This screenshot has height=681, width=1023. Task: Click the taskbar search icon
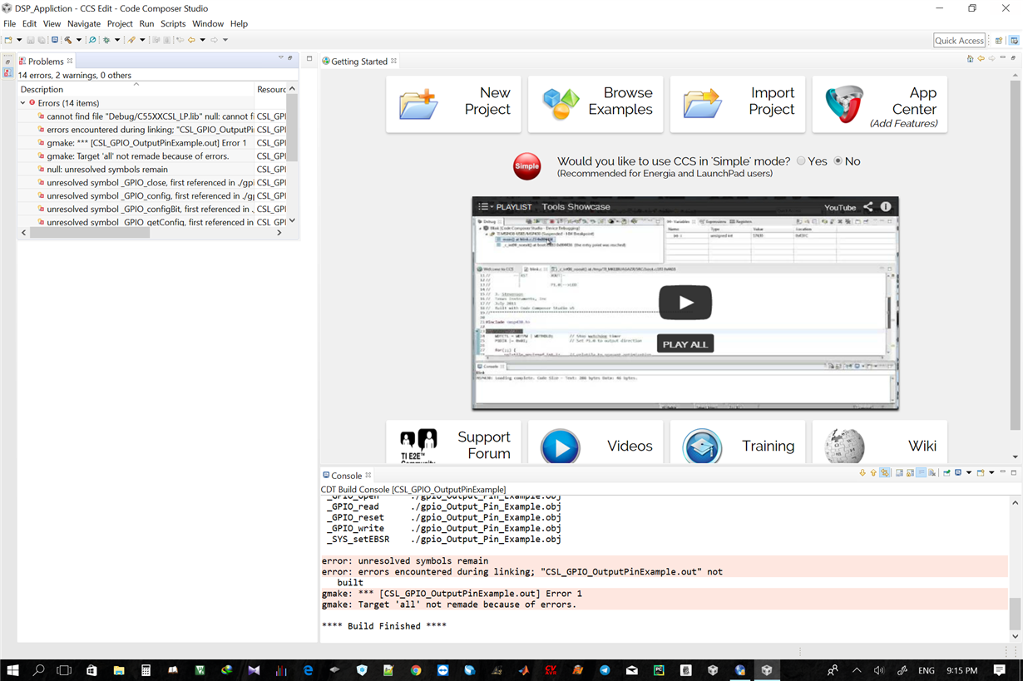point(38,670)
